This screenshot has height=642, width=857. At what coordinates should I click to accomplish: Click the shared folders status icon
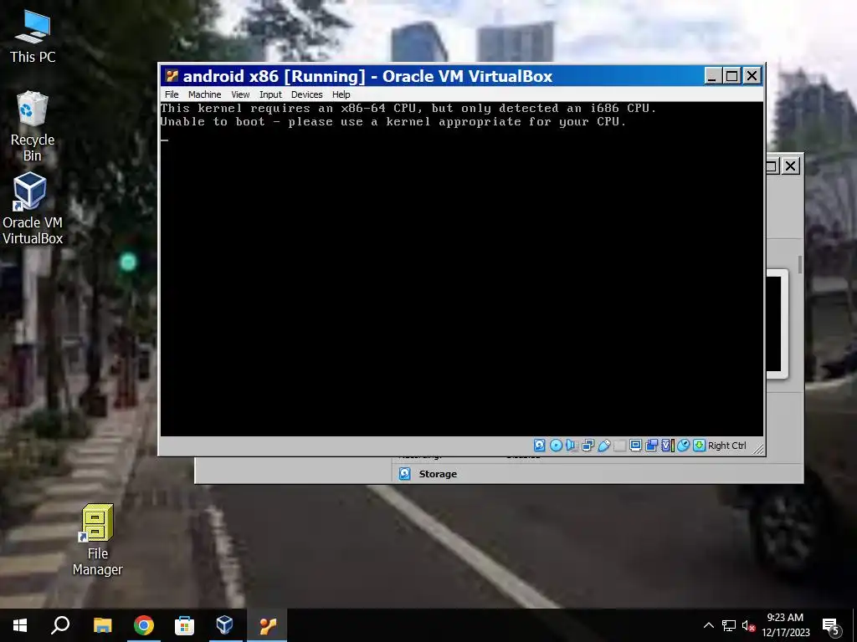[619, 446]
